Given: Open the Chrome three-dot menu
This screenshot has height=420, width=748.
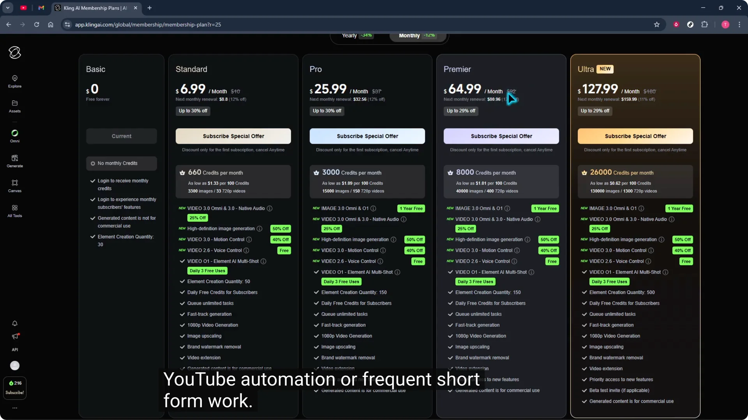Looking at the screenshot, I should pyautogui.click(x=739, y=24).
